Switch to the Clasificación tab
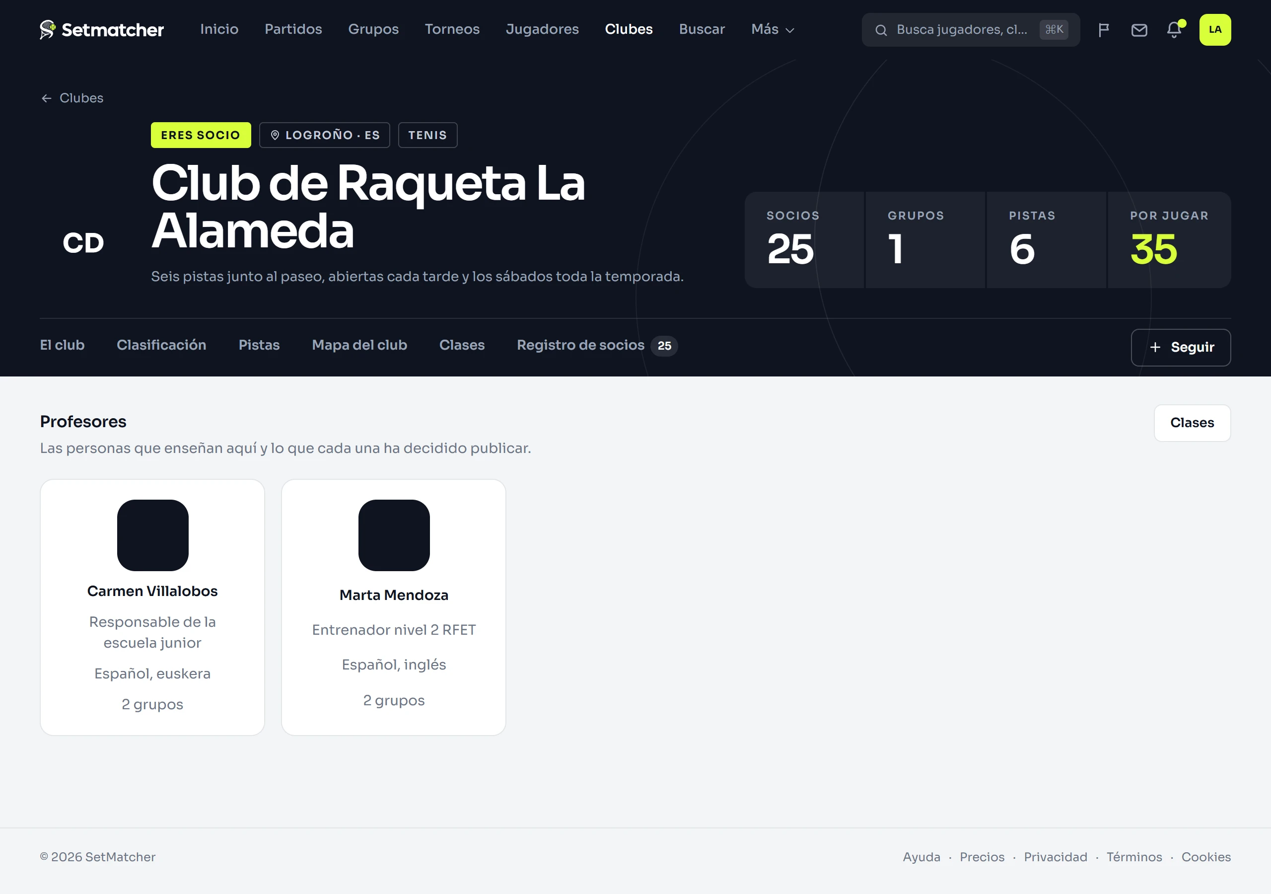The width and height of the screenshot is (1271, 894). click(161, 345)
